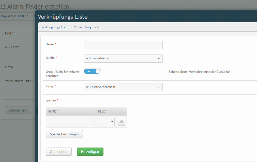Open the Firma dropdown showing MST Systemtechnik AG
257x162 pixels.
pos(123,87)
